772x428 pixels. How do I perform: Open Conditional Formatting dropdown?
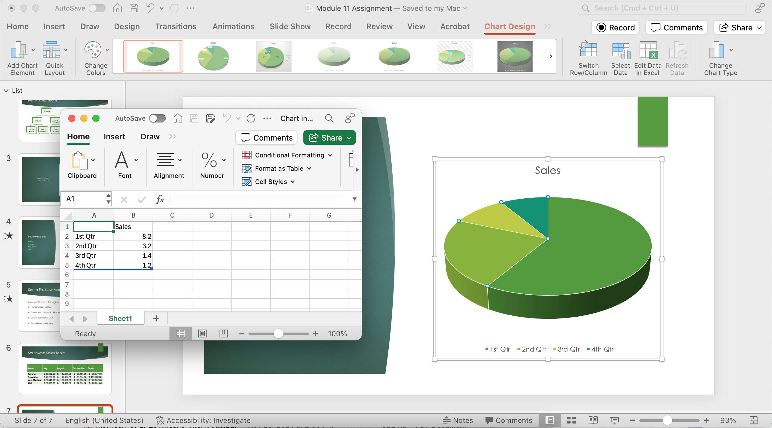pos(287,155)
